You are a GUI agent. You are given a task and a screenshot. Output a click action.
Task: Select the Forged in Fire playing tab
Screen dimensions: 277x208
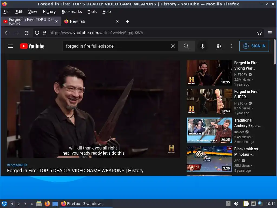click(x=31, y=22)
